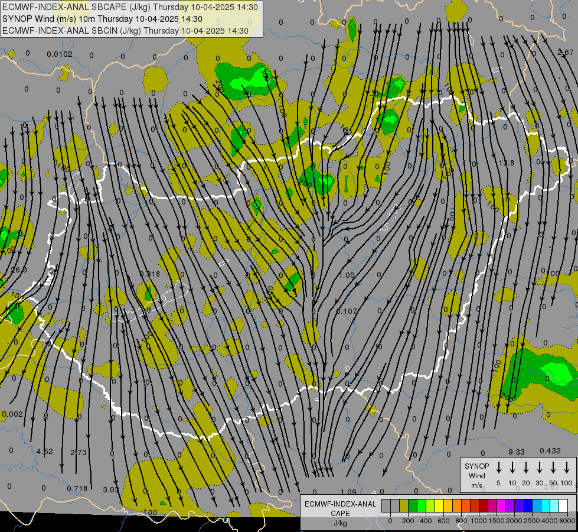
Task: Pick the bright green CAPE legend swatch
Action: 422,505
